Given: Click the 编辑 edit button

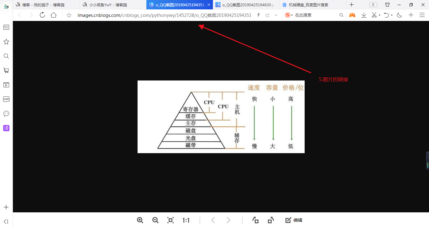Looking at the screenshot, I should [294, 220].
